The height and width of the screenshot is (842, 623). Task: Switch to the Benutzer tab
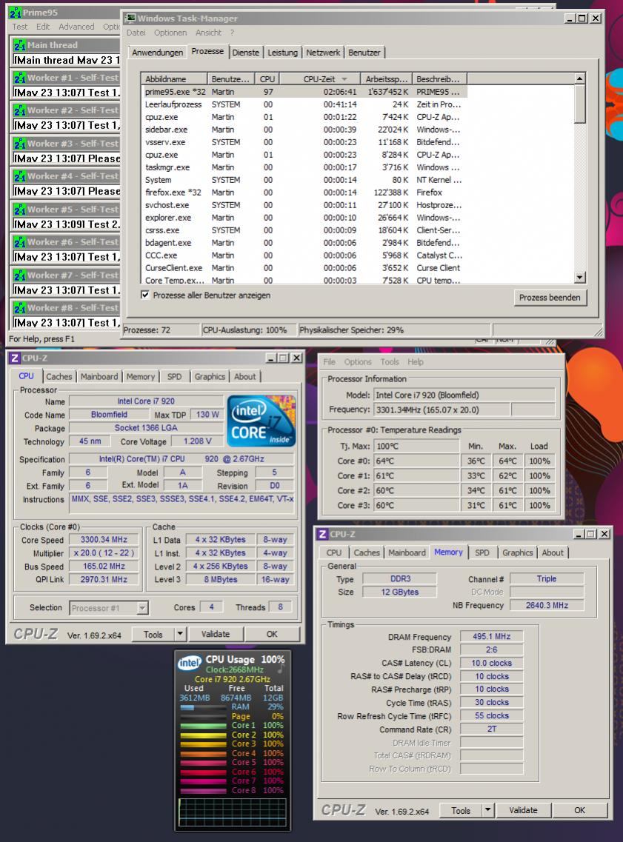364,53
